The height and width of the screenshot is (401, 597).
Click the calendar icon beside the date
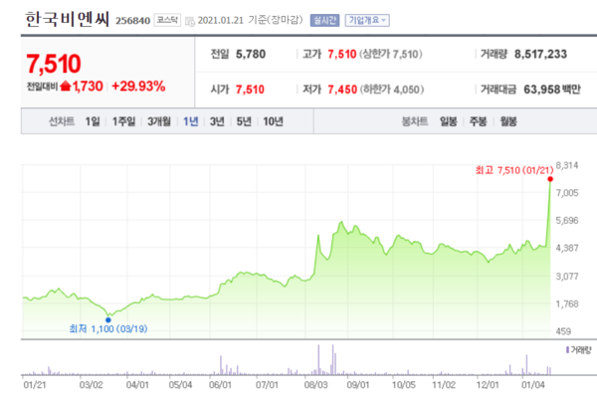pyautogui.click(x=190, y=21)
